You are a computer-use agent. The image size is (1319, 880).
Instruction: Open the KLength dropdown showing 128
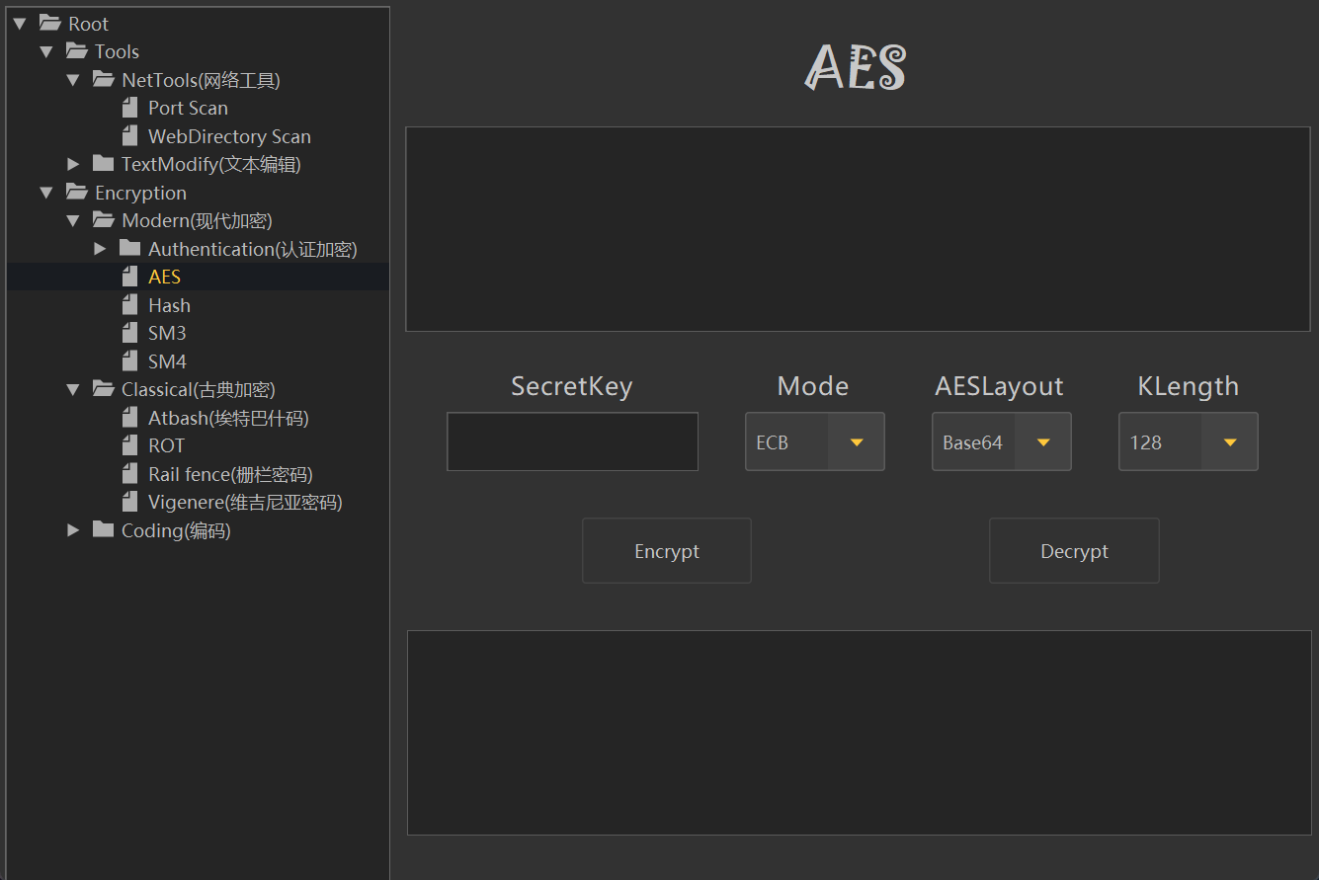(x=1229, y=442)
